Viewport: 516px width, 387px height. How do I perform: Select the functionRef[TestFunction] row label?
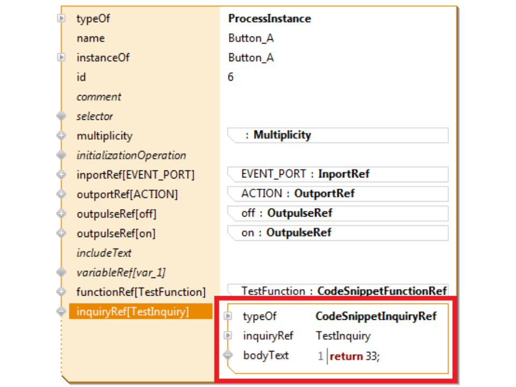141,292
